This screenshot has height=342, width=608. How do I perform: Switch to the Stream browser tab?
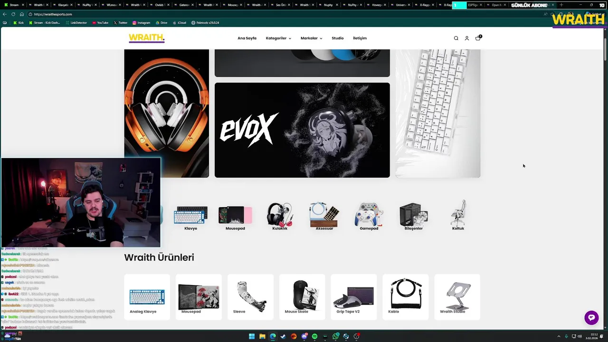[14, 5]
